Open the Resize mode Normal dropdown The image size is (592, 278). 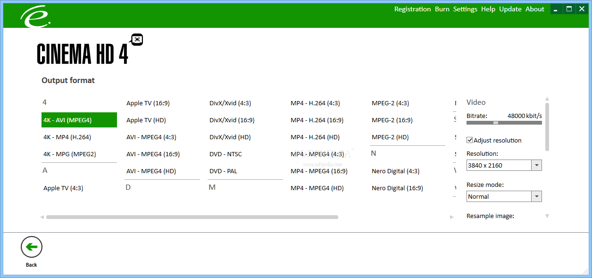(x=536, y=196)
